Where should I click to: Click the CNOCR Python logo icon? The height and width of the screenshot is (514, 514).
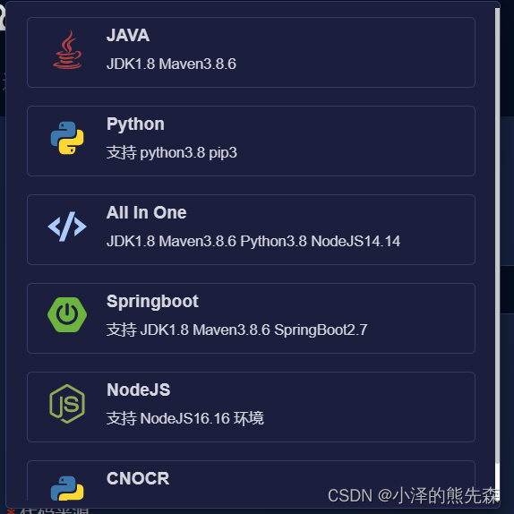(67, 488)
